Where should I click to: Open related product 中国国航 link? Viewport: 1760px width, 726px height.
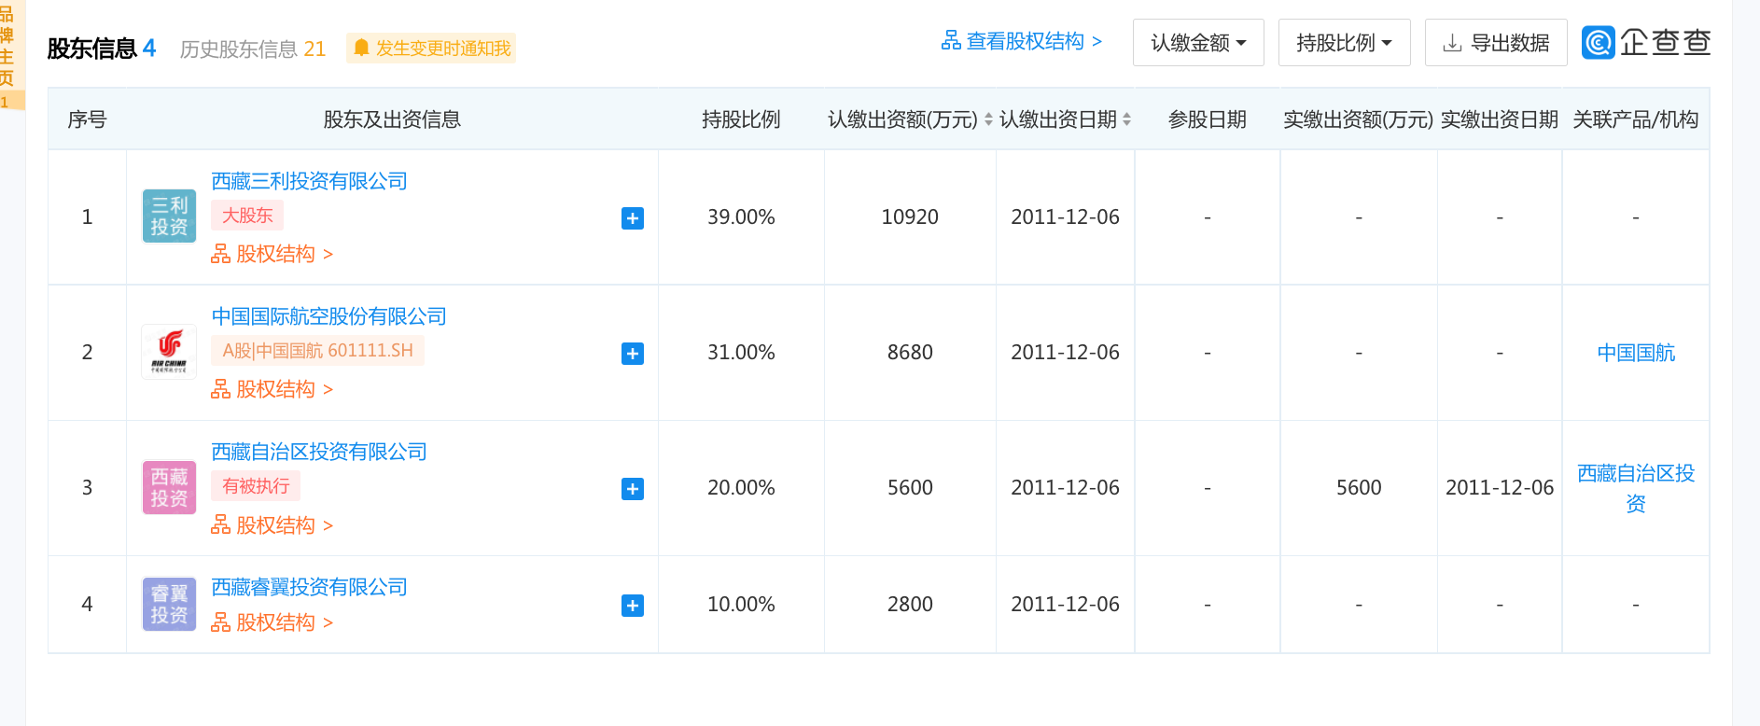click(1636, 353)
